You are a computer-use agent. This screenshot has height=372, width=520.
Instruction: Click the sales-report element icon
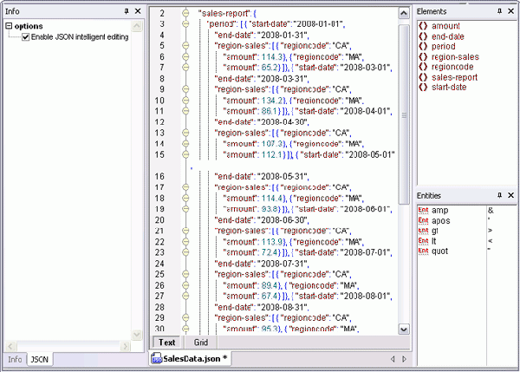click(x=423, y=77)
